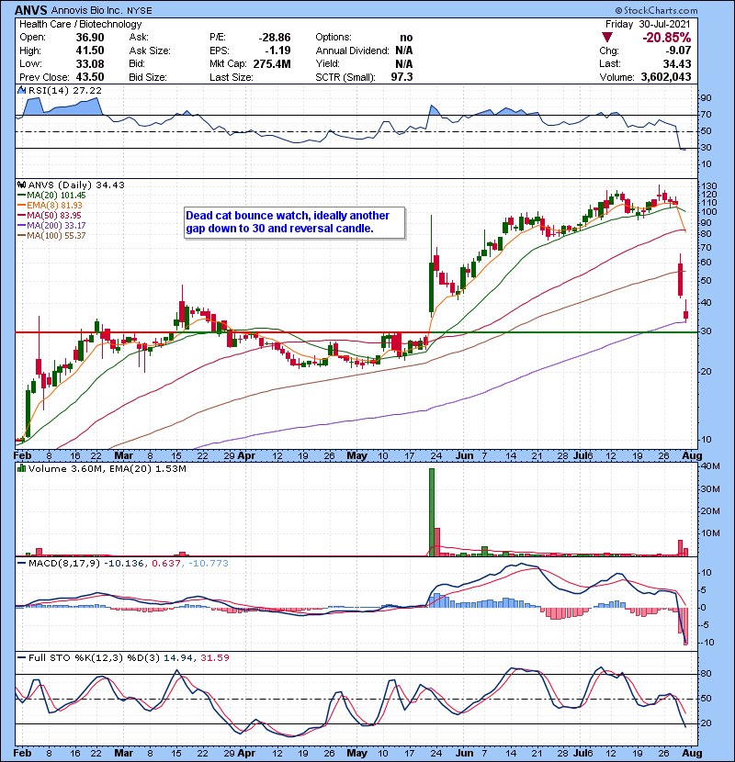Click the RSI(14) 27.22 panel label
The width and height of the screenshot is (735, 762).
click(64, 90)
